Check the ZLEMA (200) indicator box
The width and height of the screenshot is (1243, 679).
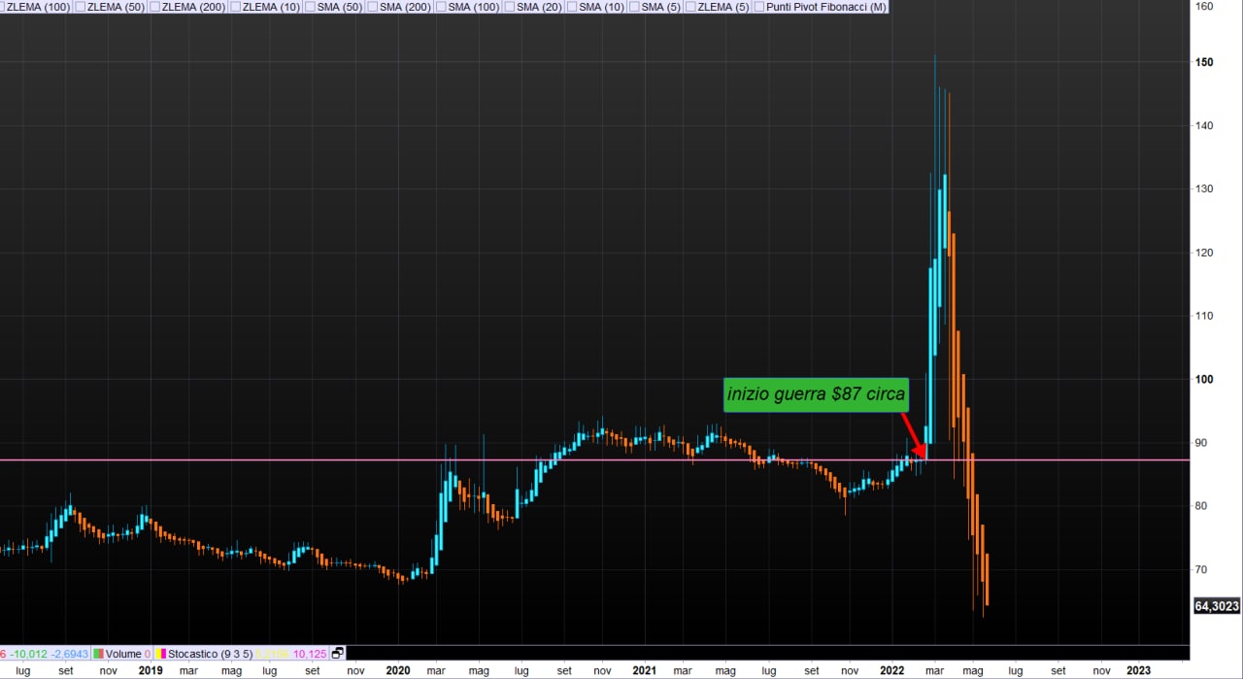156,7
